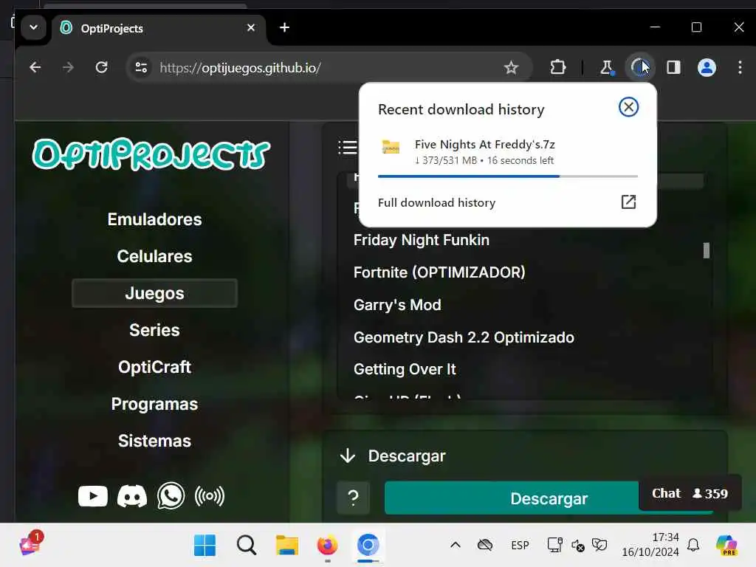Show hidden system tray icons chevron
The height and width of the screenshot is (567, 756).
click(x=455, y=546)
